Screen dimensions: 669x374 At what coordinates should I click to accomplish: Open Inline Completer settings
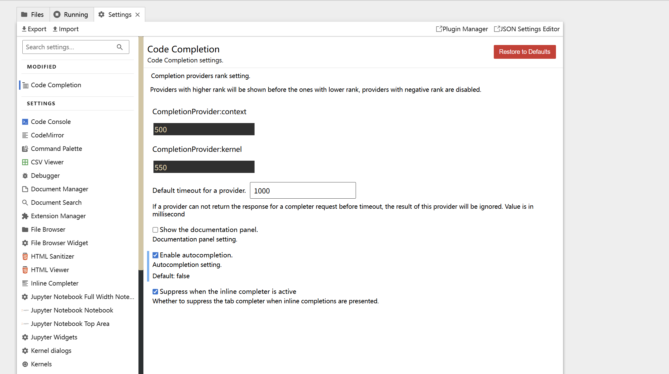click(55, 283)
